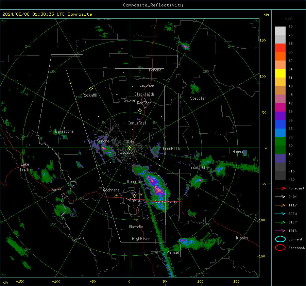
Task: Click the Banff city label
Action: click(56, 189)
